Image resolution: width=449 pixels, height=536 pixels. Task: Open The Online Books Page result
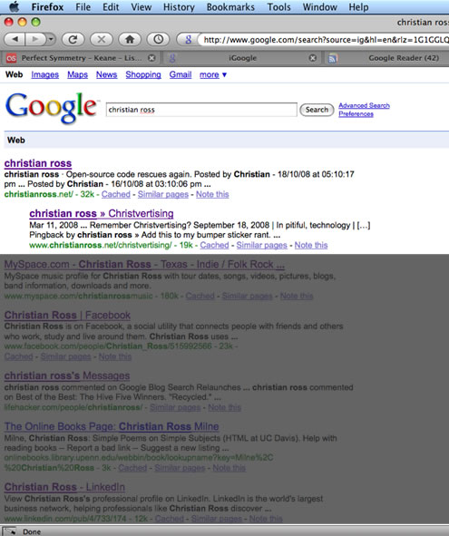click(x=112, y=426)
